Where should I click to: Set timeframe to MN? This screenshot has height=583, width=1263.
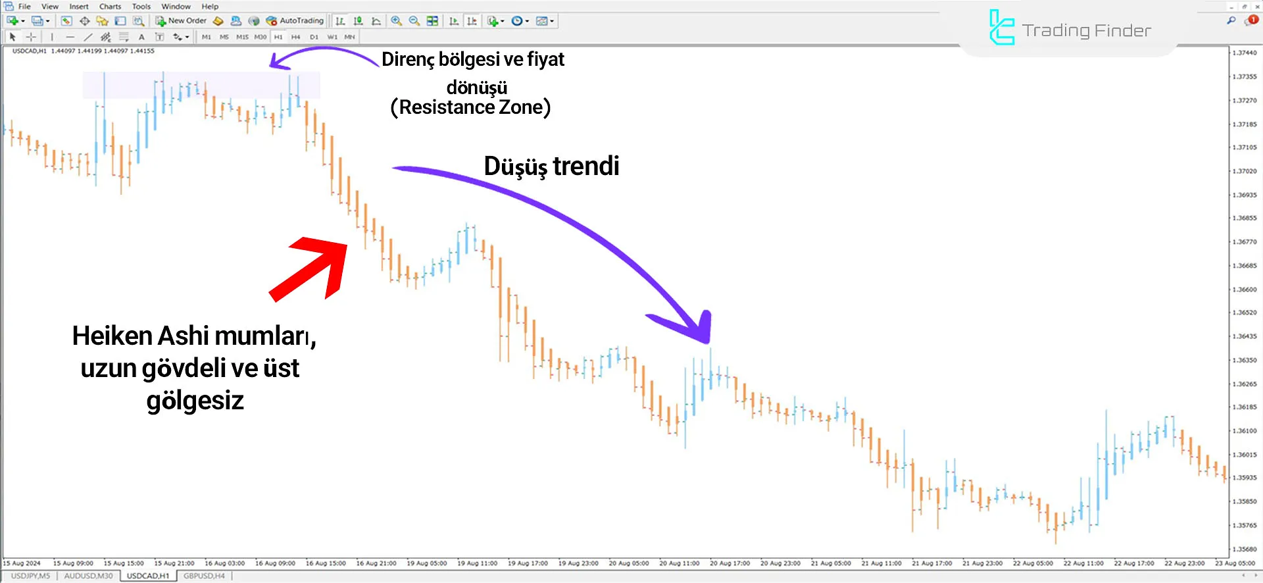click(x=349, y=37)
